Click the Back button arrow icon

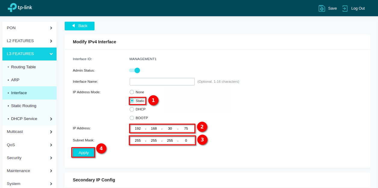click(x=73, y=26)
